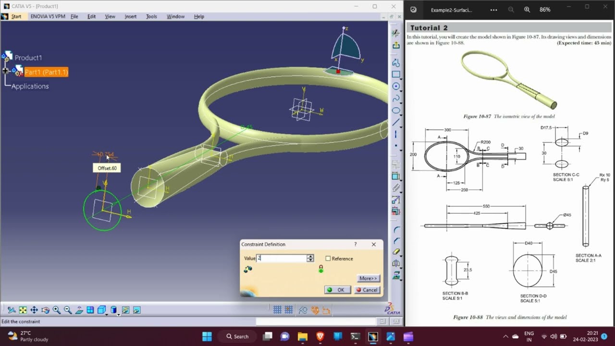Open the Start menu in CATIA

(x=16, y=16)
